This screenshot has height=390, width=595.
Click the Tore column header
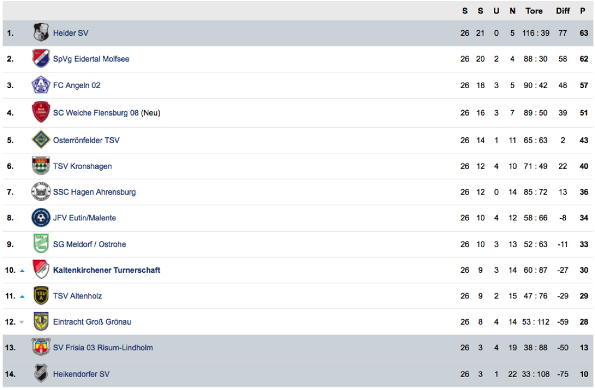[534, 11]
